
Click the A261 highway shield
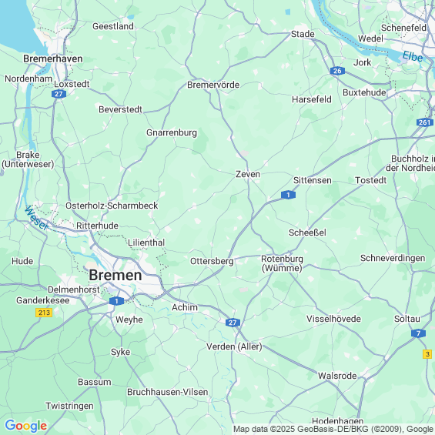(425, 122)
